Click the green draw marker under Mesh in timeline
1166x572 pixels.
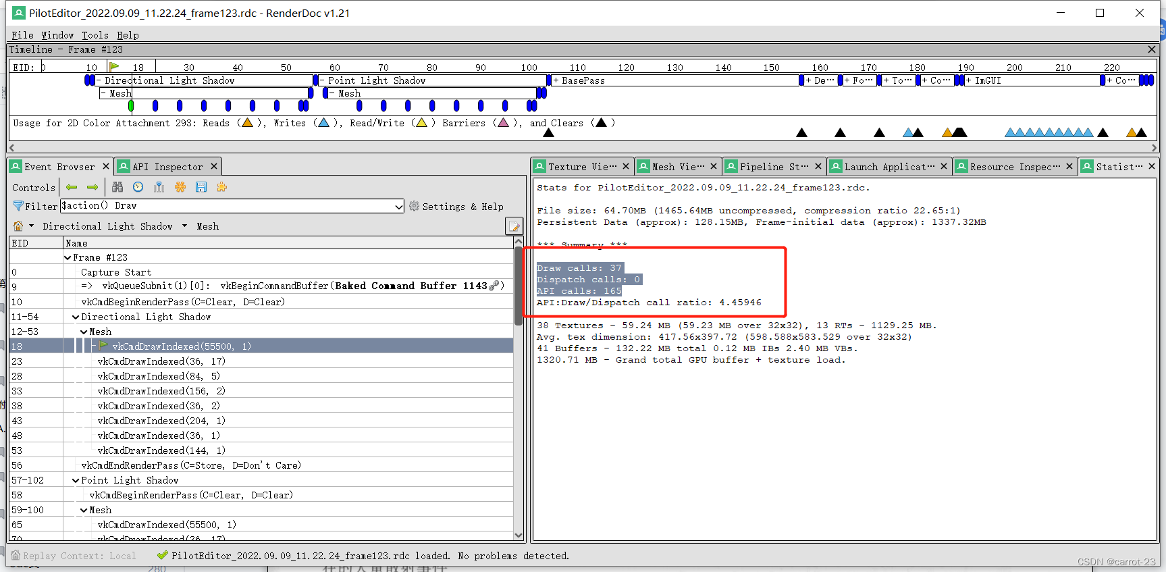pos(131,105)
